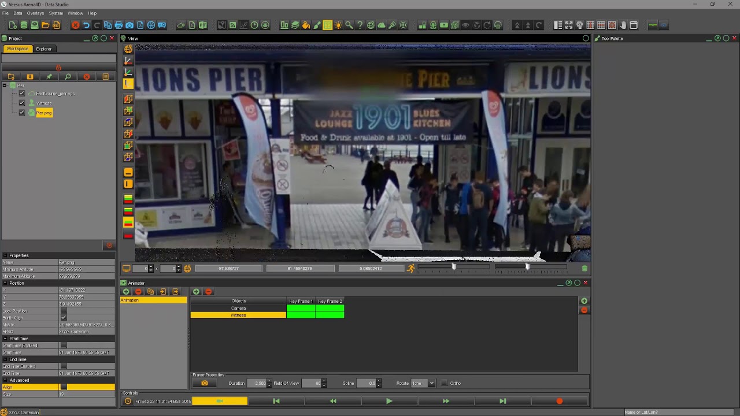The image size is (740, 416).
Task: Select the paint bucket tool in toolbar
Action: [306, 25]
